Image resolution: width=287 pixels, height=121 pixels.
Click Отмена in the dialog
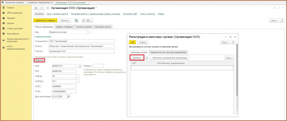pos(143,42)
